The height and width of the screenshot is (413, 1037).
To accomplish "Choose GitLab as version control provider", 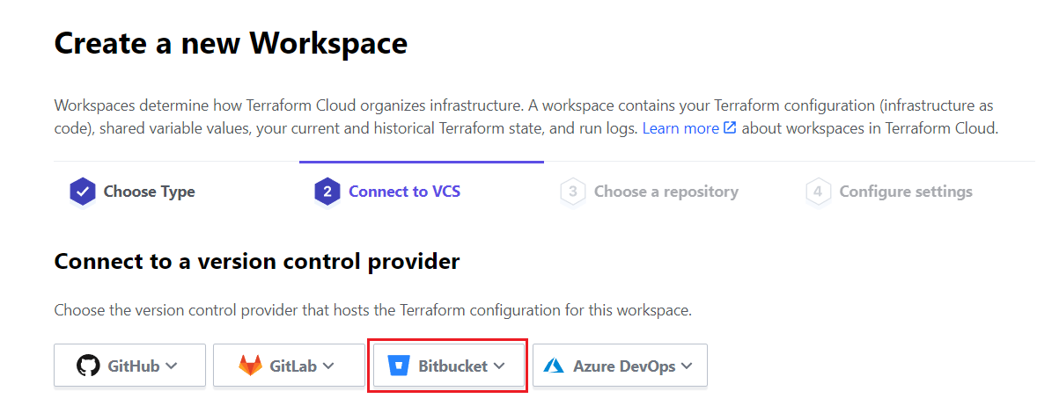I will tap(289, 365).
